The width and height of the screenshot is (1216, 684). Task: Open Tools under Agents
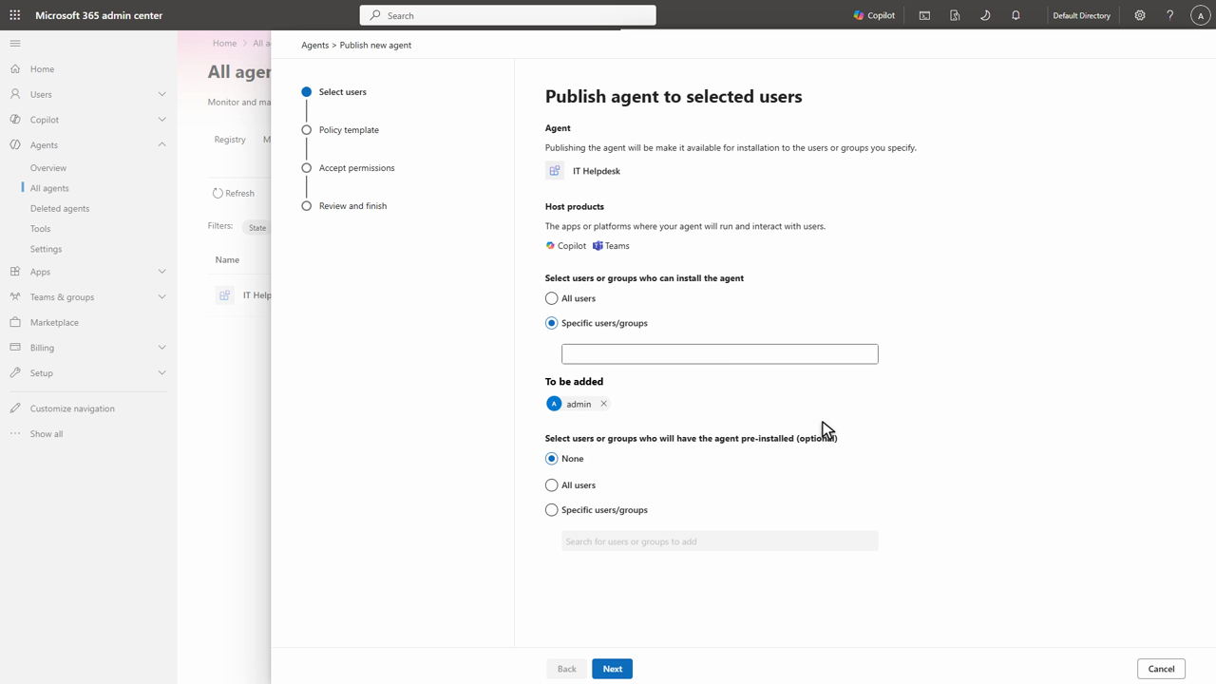click(40, 229)
